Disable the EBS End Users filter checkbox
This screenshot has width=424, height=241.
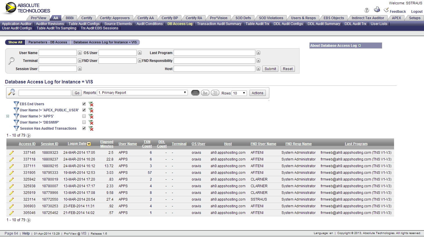(84, 104)
